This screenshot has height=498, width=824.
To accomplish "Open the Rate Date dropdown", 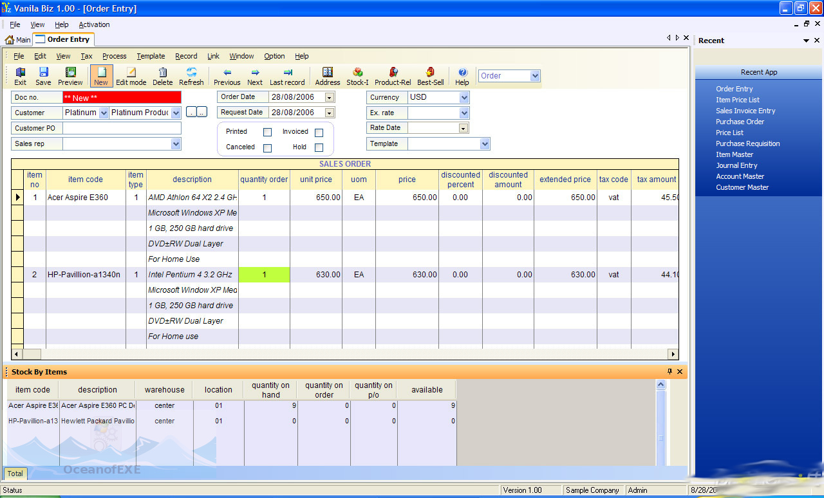I will coord(464,128).
